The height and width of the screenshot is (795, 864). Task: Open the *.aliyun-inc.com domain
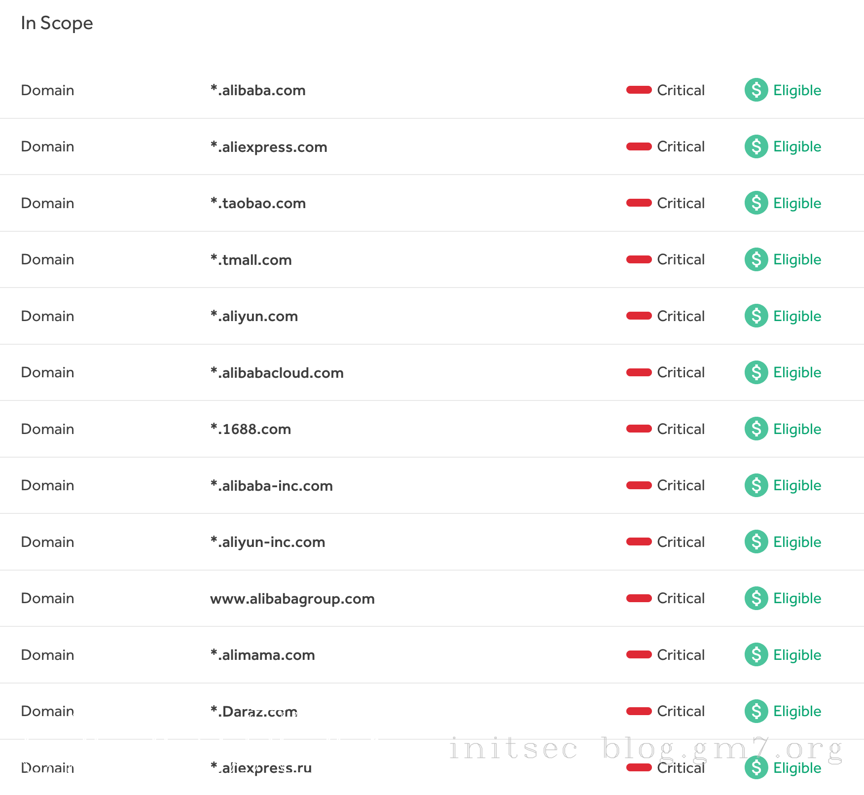pos(268,542)
